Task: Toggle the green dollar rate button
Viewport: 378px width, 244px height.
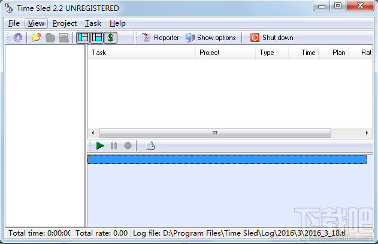Action: coord(111,38)
